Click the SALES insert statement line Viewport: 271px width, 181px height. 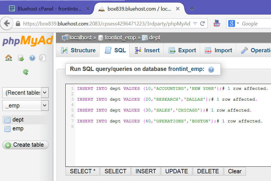(164, 110)
